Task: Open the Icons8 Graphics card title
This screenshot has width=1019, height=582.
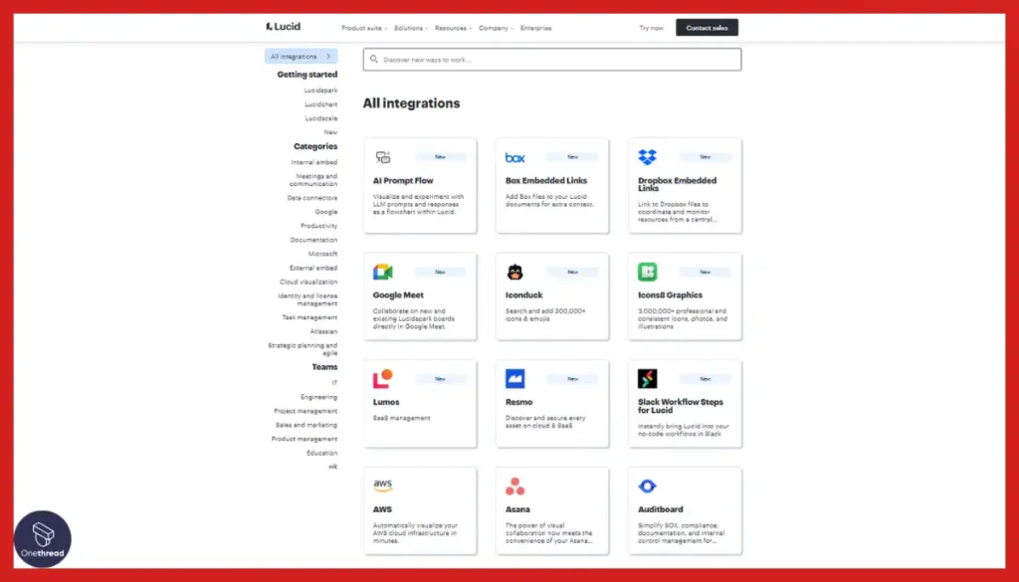Action: tap(670, 294)
